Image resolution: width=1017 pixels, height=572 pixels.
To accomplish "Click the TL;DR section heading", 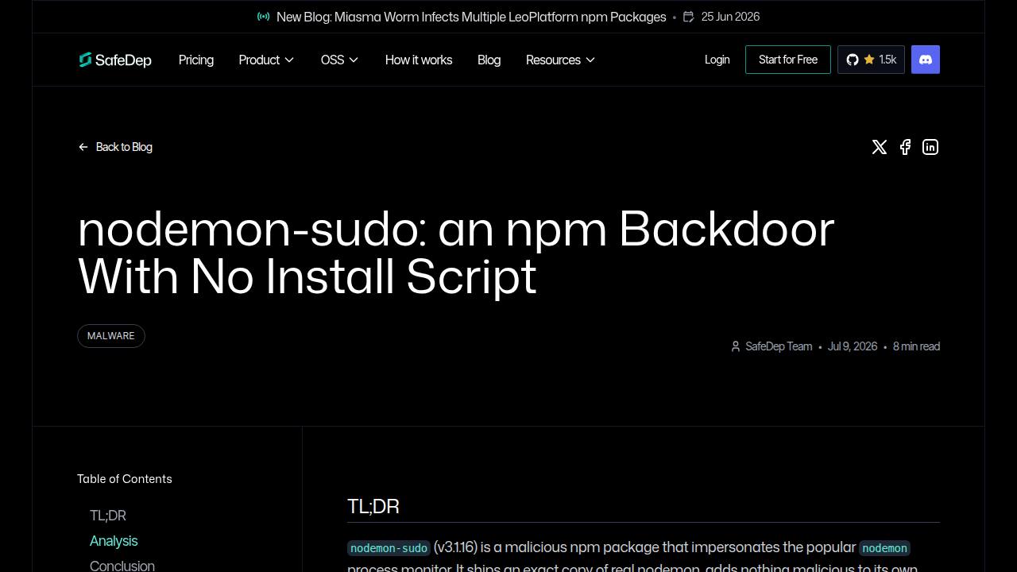I will 373,506.
